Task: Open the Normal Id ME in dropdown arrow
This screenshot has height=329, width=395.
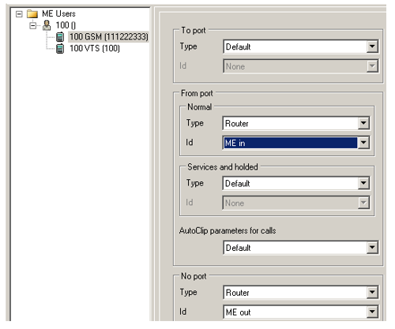Action: (x=363, y=143)
